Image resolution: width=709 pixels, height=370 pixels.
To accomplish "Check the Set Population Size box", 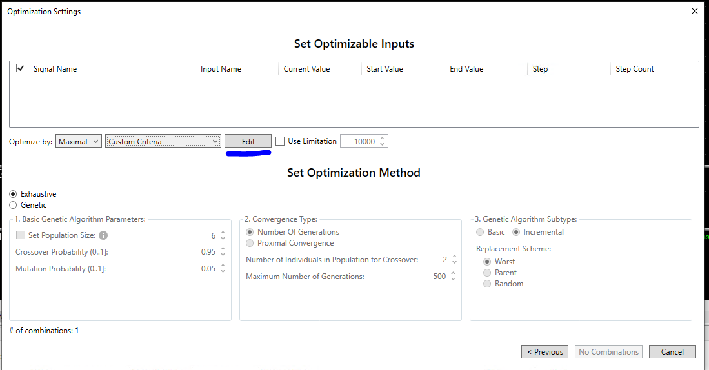I will [21, 236].
